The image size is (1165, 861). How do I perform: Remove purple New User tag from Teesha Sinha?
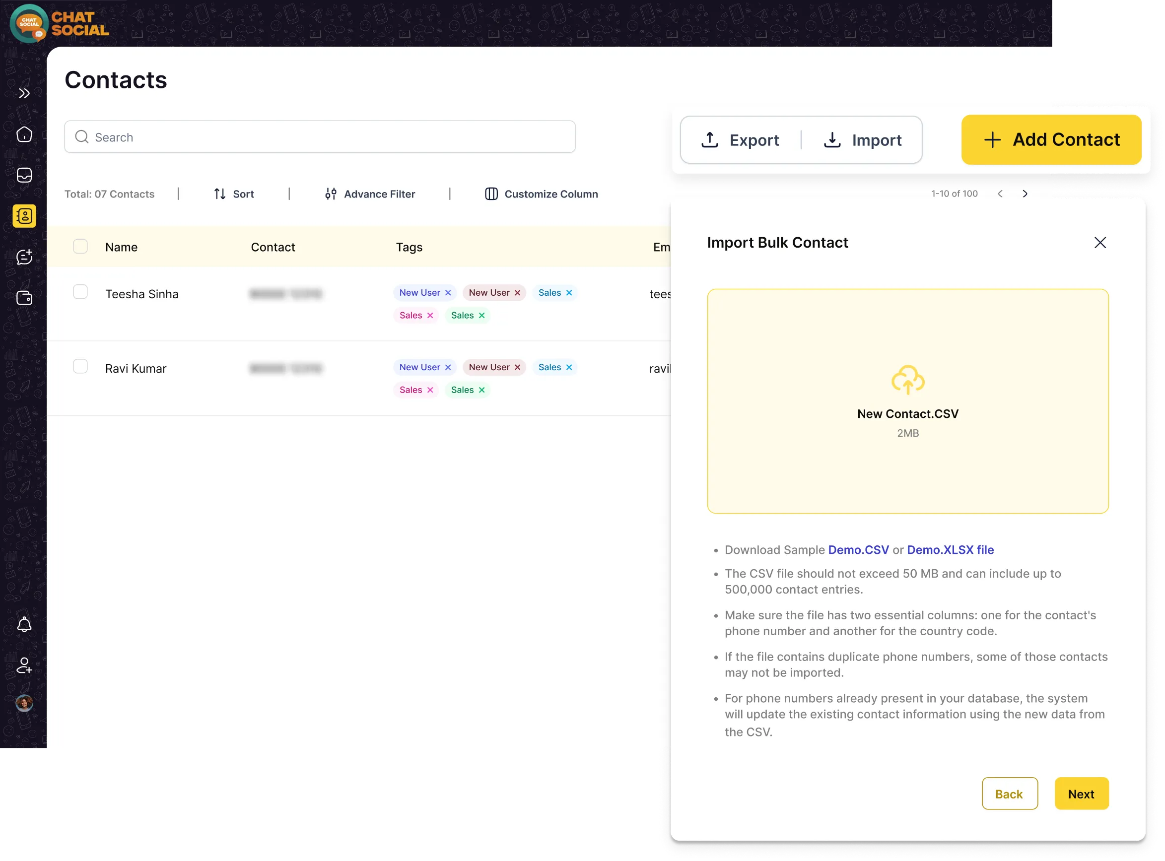[448, 293]
